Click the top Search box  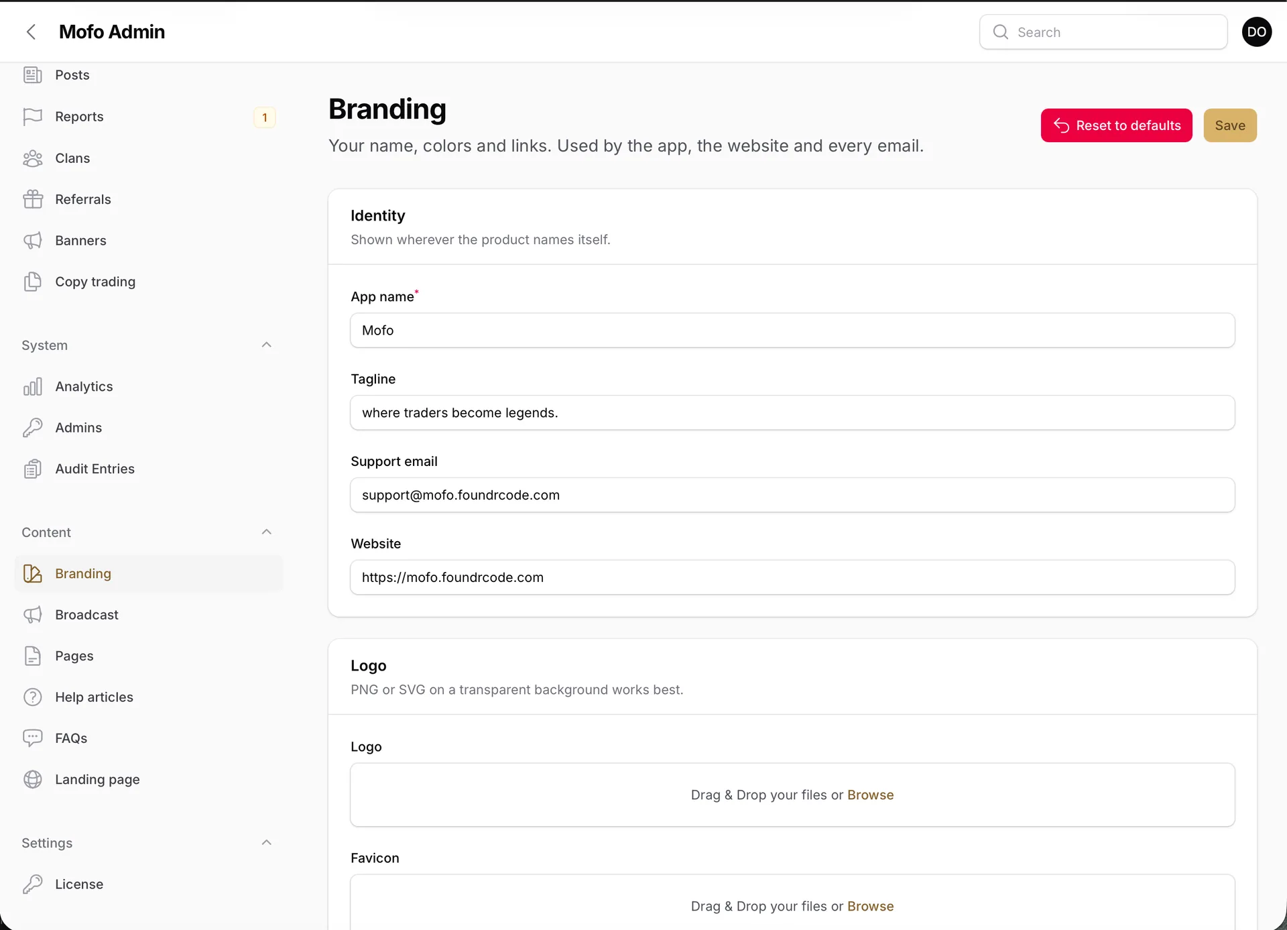pos(1103,32)
